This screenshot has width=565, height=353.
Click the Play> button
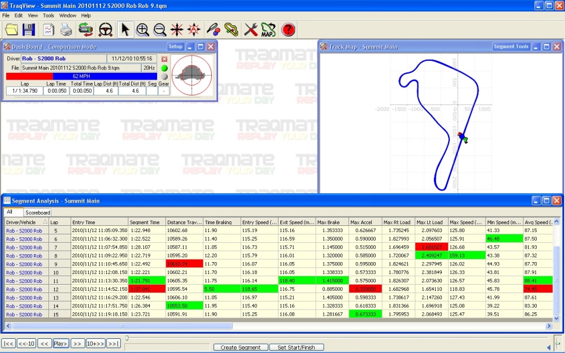pos(60,343)
